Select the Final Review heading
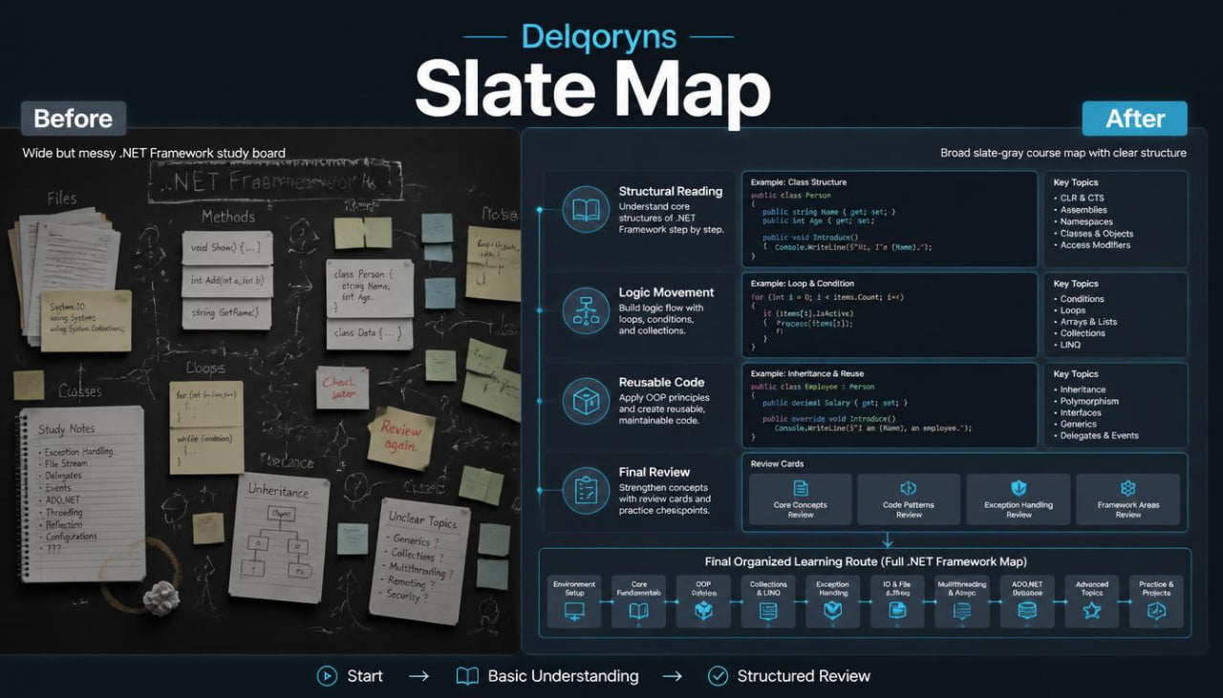 (x=654, y=472)
